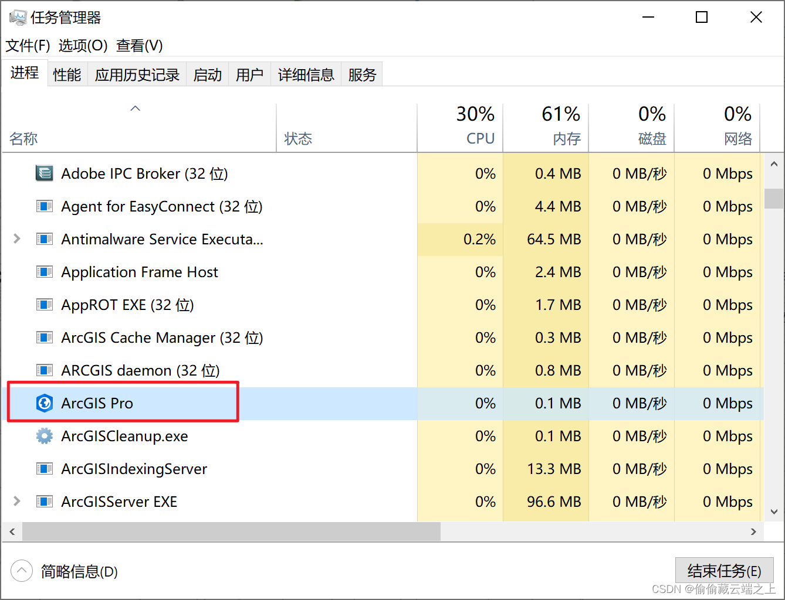
Task: Select the Application Frame Host name
Action: [140, 272]
